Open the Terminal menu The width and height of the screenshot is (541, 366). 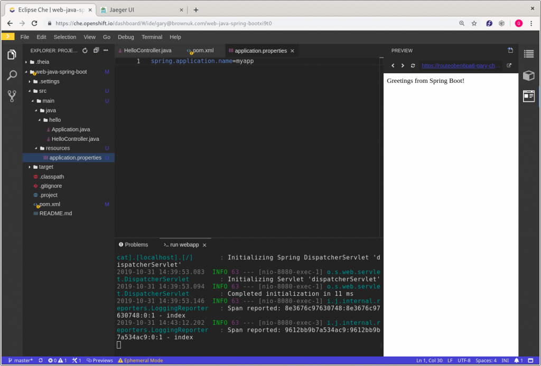[x=152, y=37]
